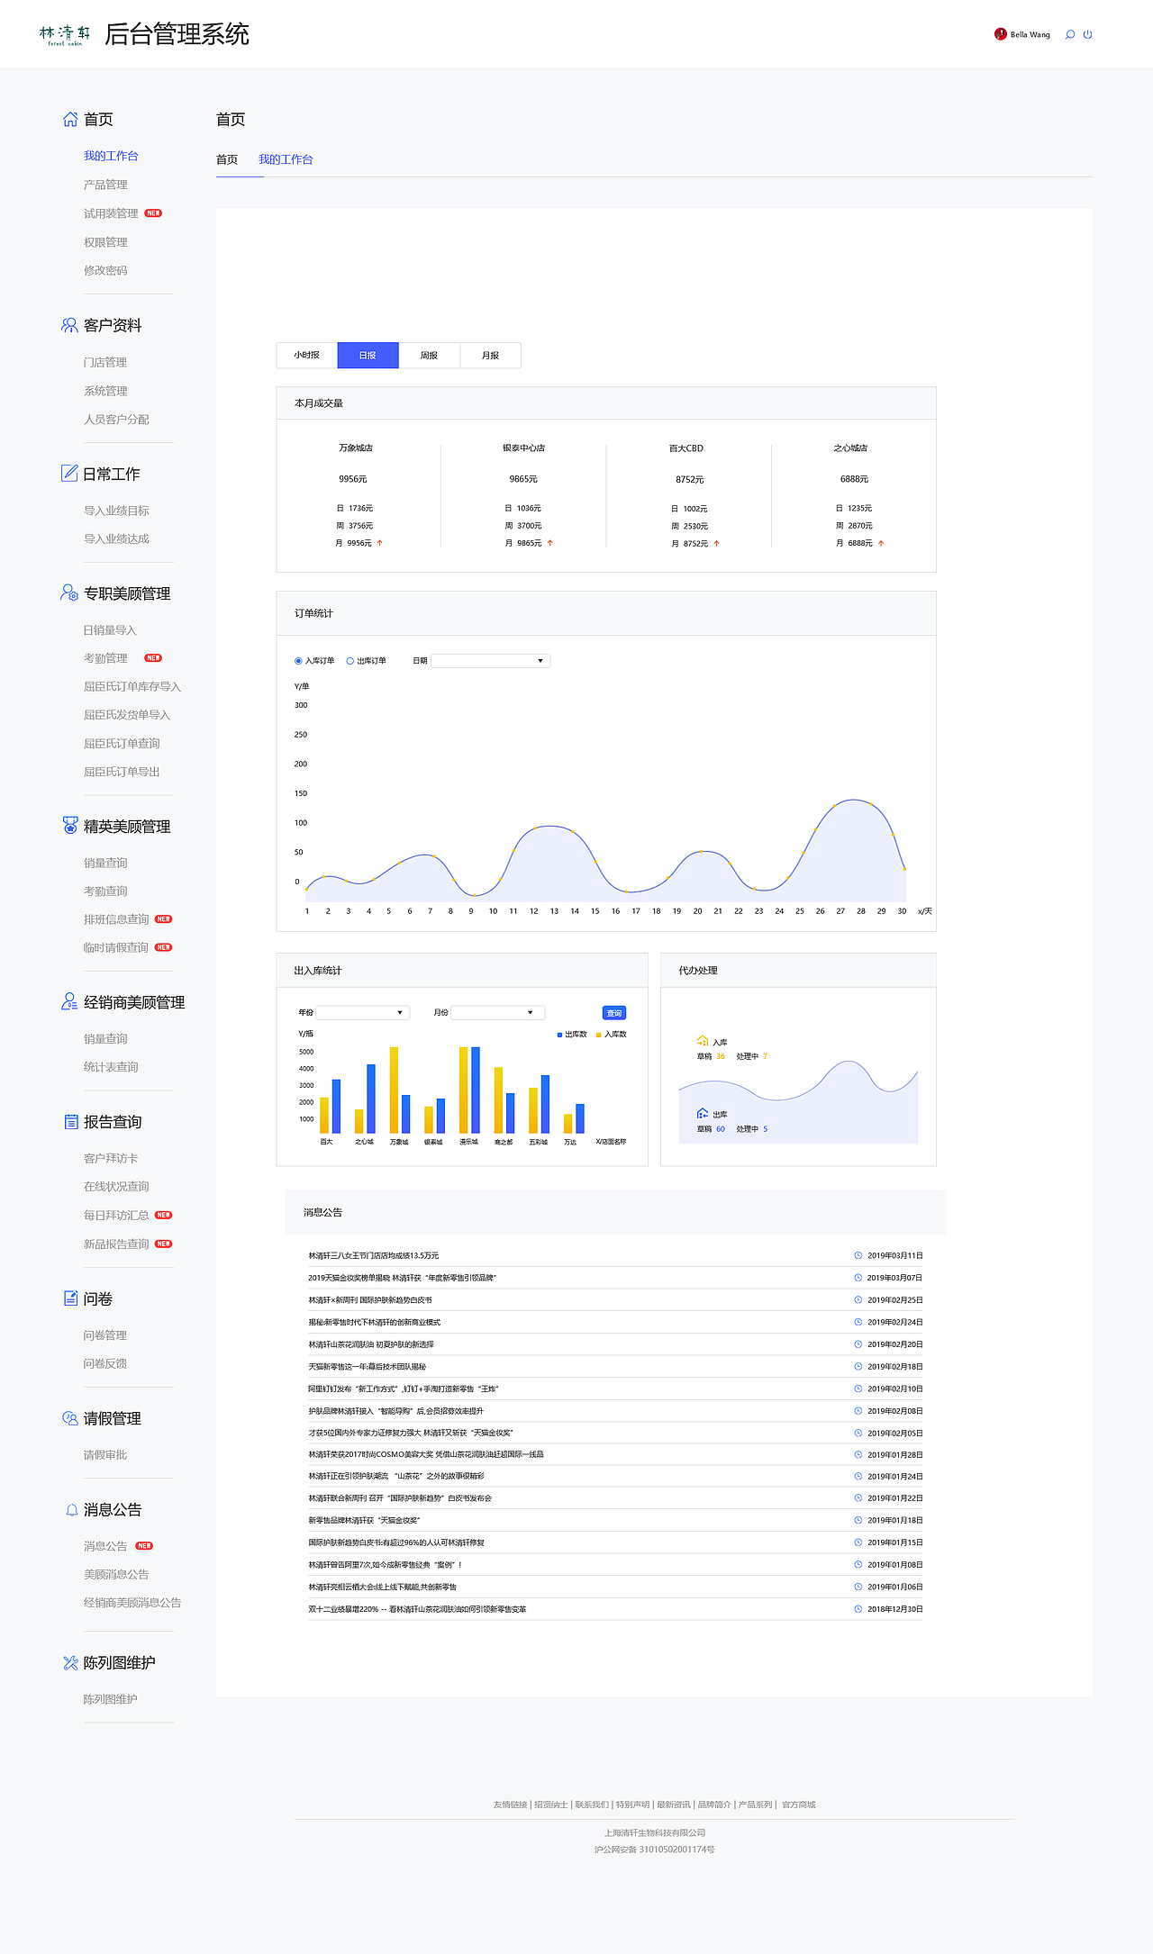Image resolution: width=1153 pixels, height=1954 pixels.
Task: Click the 林清轩 logo
Action: (65, 35)
